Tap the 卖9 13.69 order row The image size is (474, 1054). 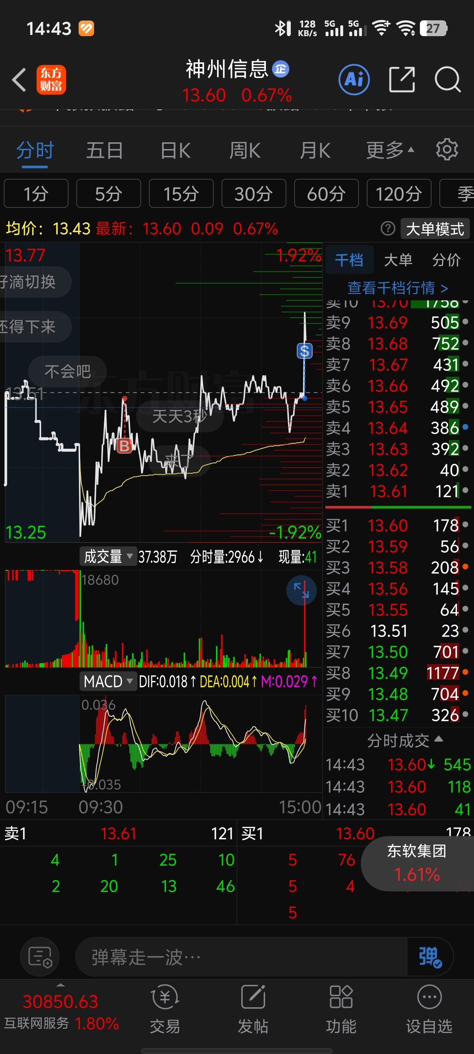coord(398,323)
